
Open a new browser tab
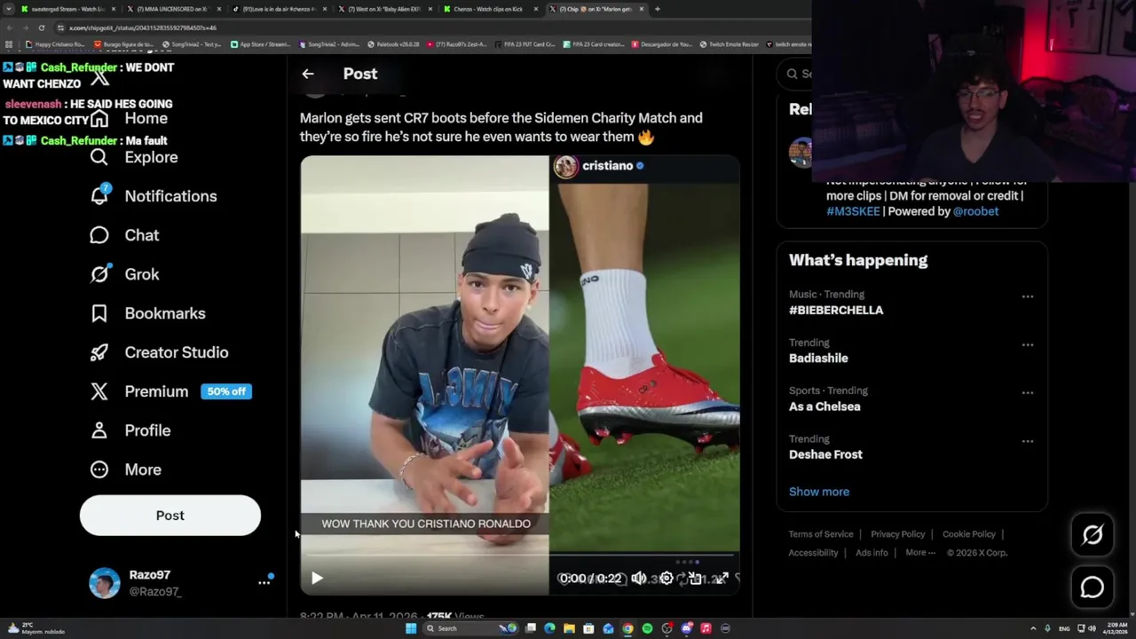[657, 9]
